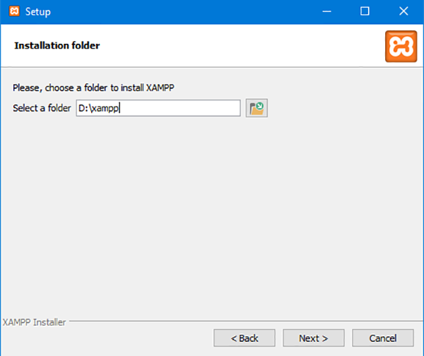Close the Setup window
The width and height of the screenshot is (424, 356).
(x=403, y=12)
